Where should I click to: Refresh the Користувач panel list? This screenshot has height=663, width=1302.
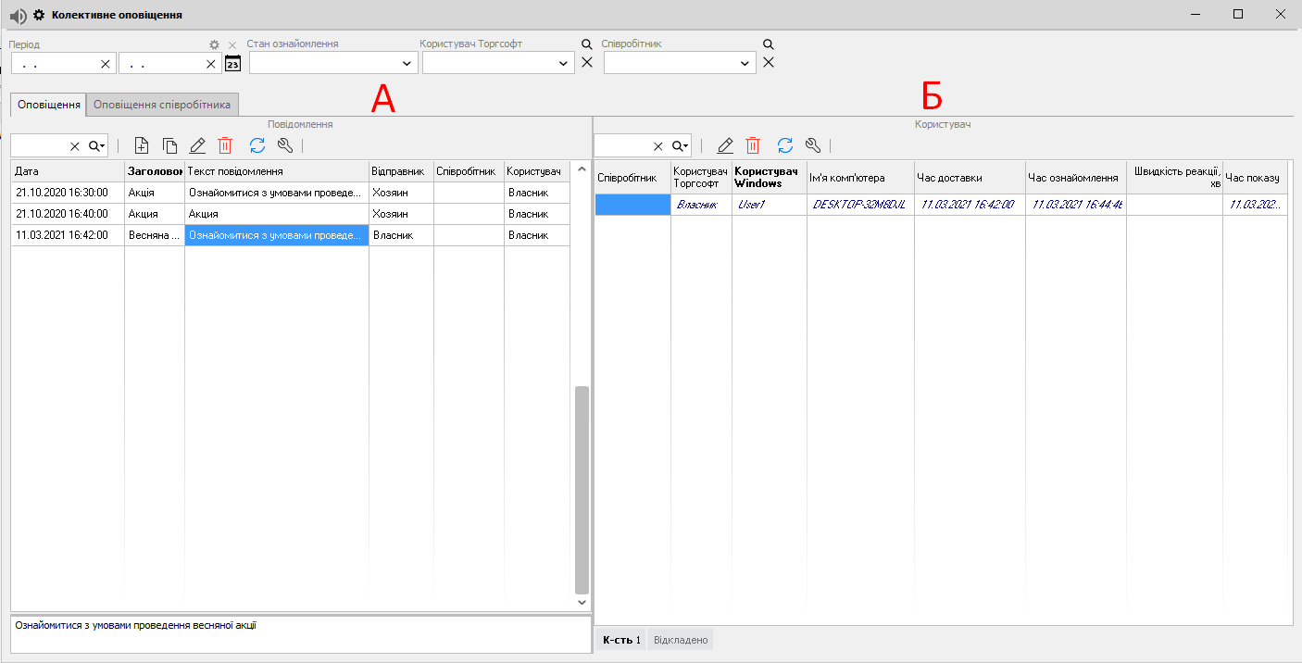click(x=785, y=145)
